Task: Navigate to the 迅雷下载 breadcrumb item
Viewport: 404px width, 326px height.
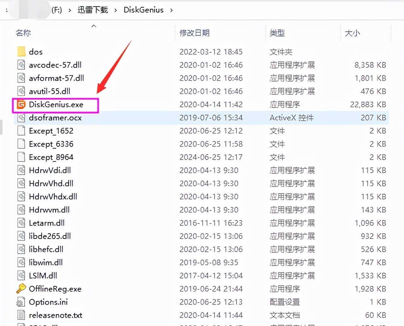Action: point(92,10)
